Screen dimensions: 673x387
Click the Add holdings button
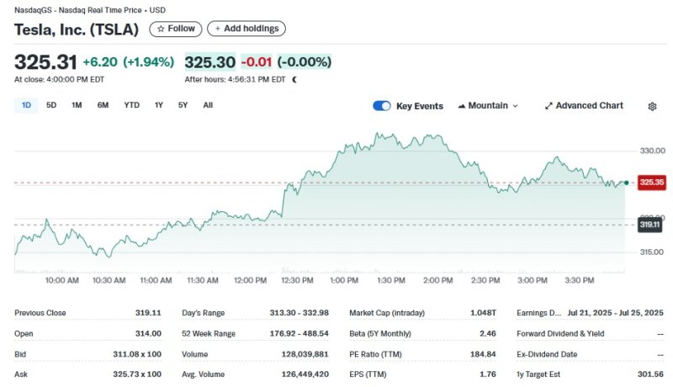coord(246,29)
